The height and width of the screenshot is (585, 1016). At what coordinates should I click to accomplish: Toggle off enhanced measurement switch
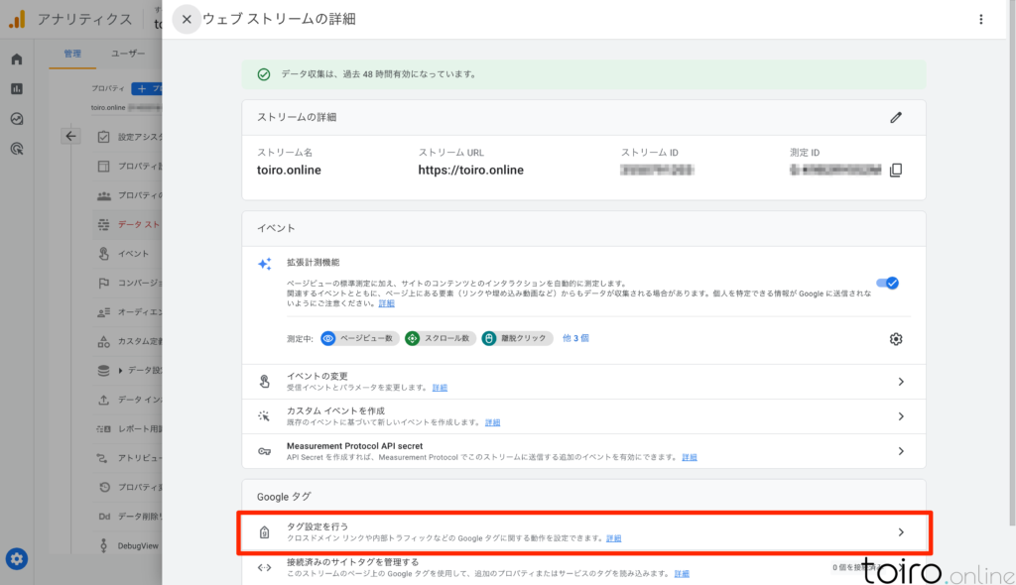click(887, 284)
